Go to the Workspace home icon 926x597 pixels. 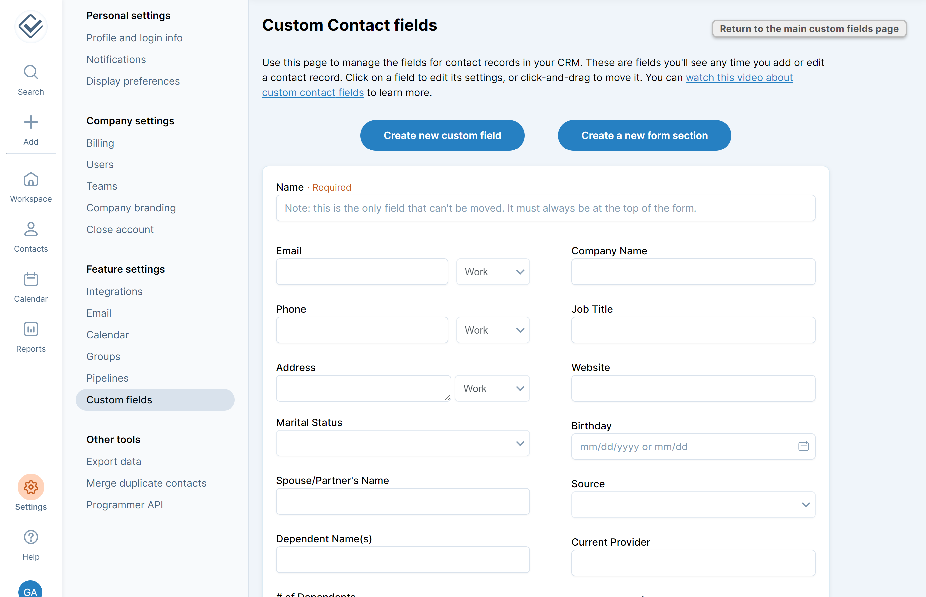tap(31, 180)
